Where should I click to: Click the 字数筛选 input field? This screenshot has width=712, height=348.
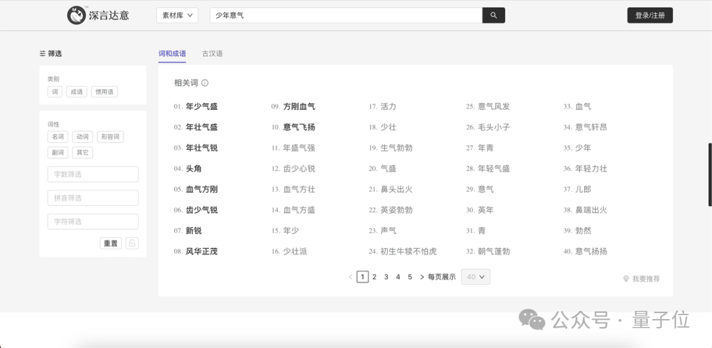tap(93, 174)
